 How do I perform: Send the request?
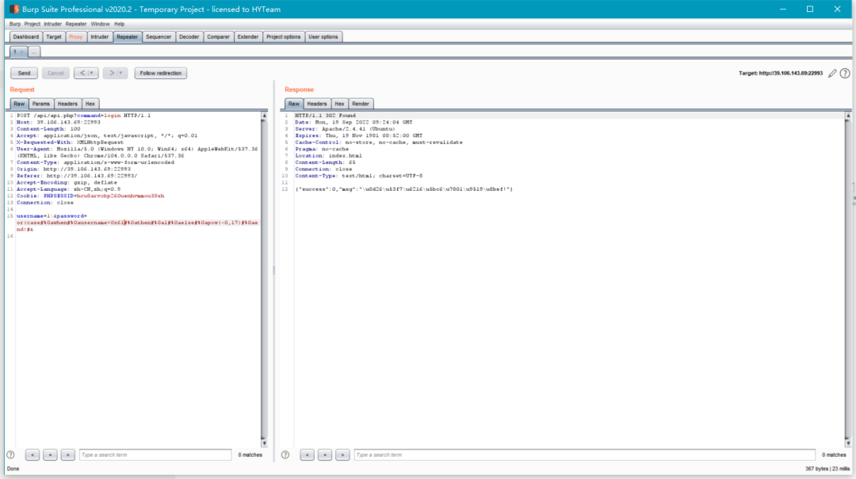[x=24, y=73]
